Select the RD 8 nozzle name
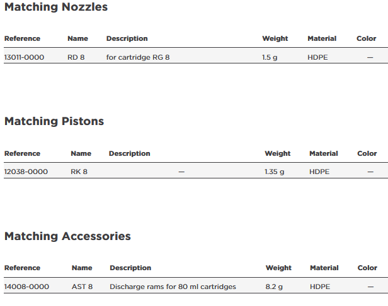This screenshot has width=388, height=306. click(x=76, y=57)
